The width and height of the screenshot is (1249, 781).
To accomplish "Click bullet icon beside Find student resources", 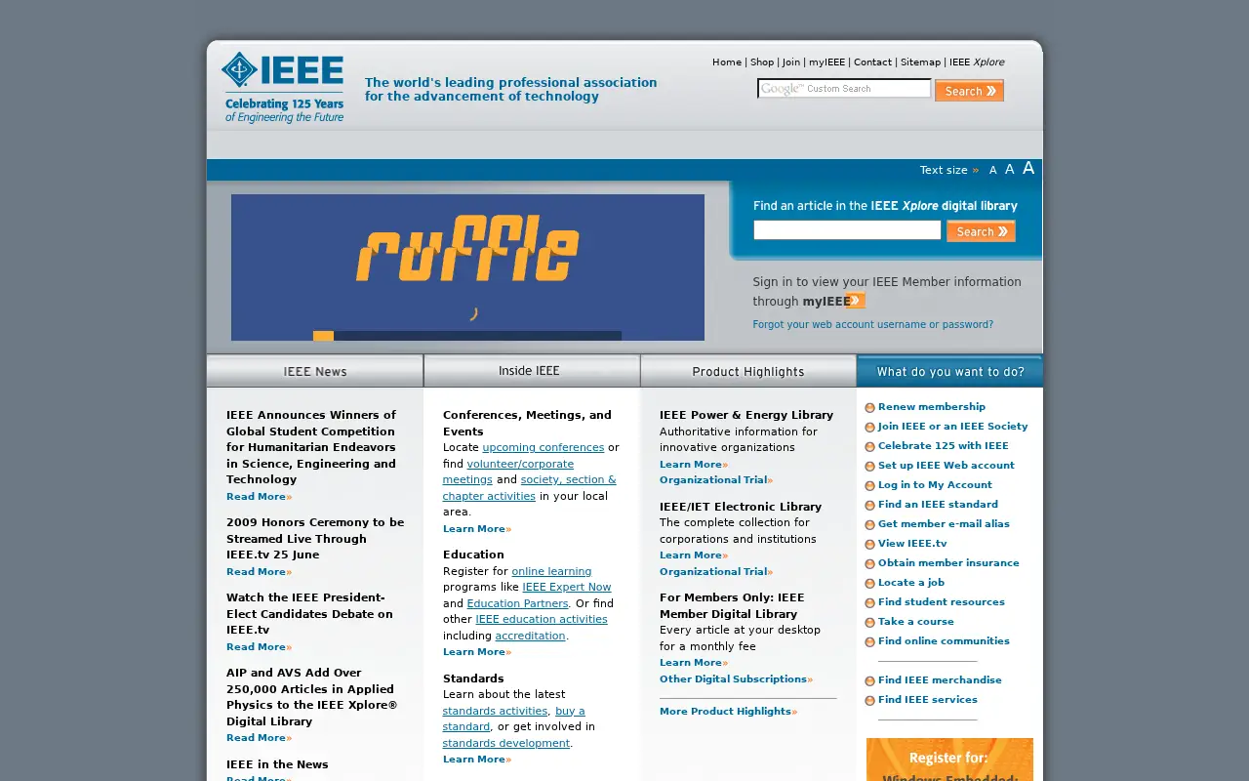I will 869,603.
